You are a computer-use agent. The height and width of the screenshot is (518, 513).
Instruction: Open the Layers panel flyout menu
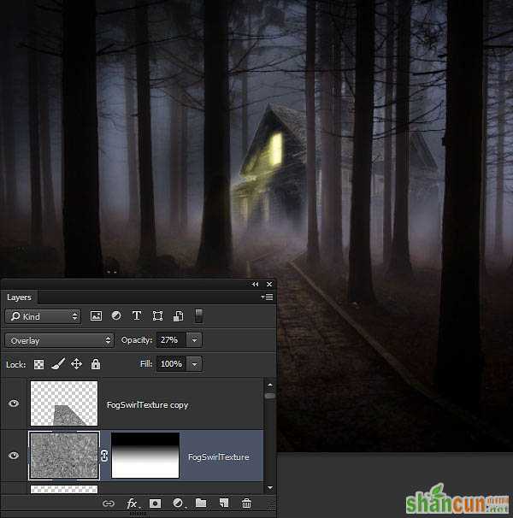[x=267, y=297]
